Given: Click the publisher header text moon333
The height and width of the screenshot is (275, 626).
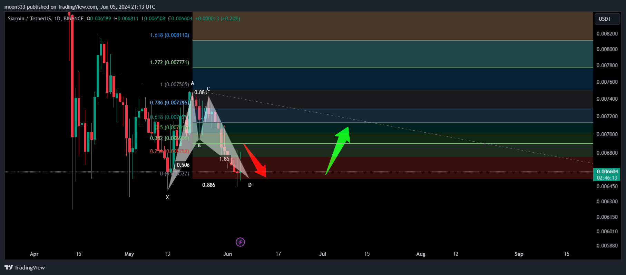Looking at the screenshot, I should [x=15, y=7].
